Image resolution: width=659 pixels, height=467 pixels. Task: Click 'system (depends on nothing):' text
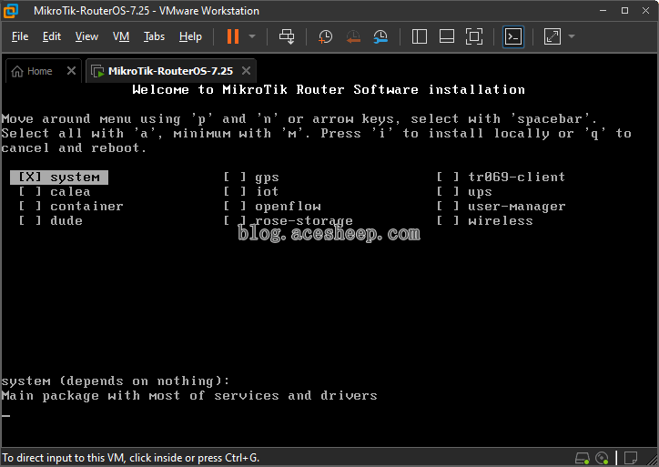click(x=116, y=381)
